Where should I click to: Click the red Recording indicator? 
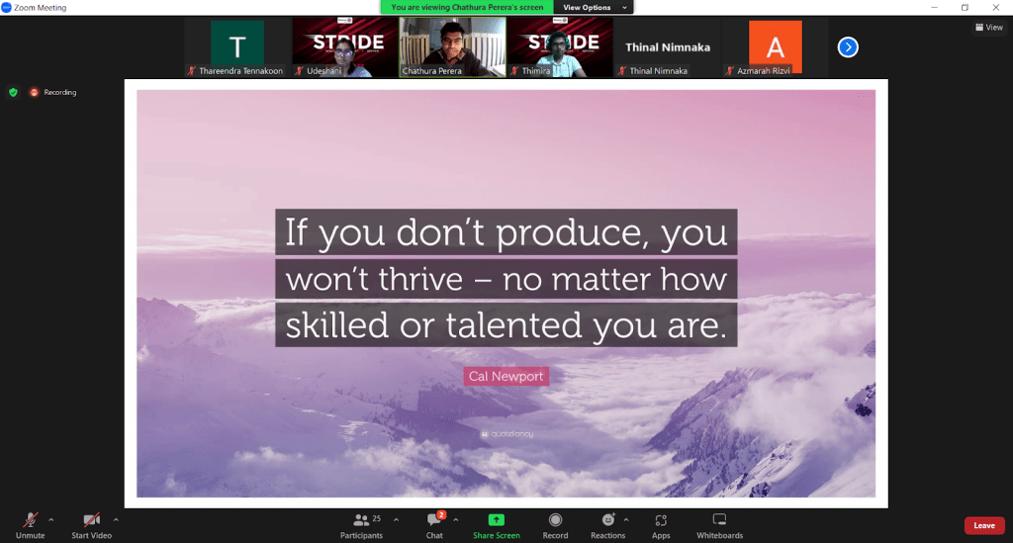(34, 92)
